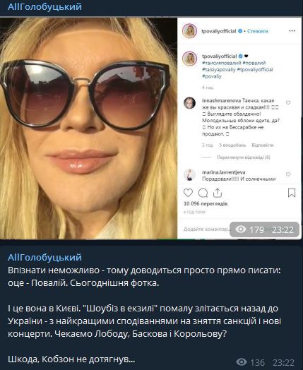
Task: Like the post with the heart icon
Action: (188, 193)
